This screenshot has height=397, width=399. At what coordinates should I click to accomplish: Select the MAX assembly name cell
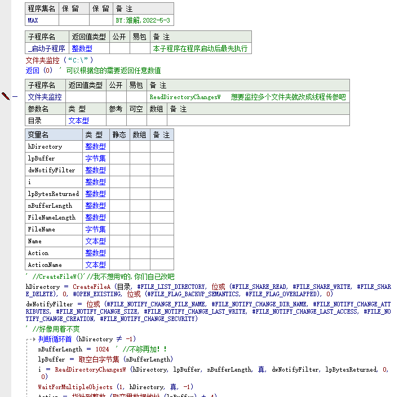(x=42, y=20)
